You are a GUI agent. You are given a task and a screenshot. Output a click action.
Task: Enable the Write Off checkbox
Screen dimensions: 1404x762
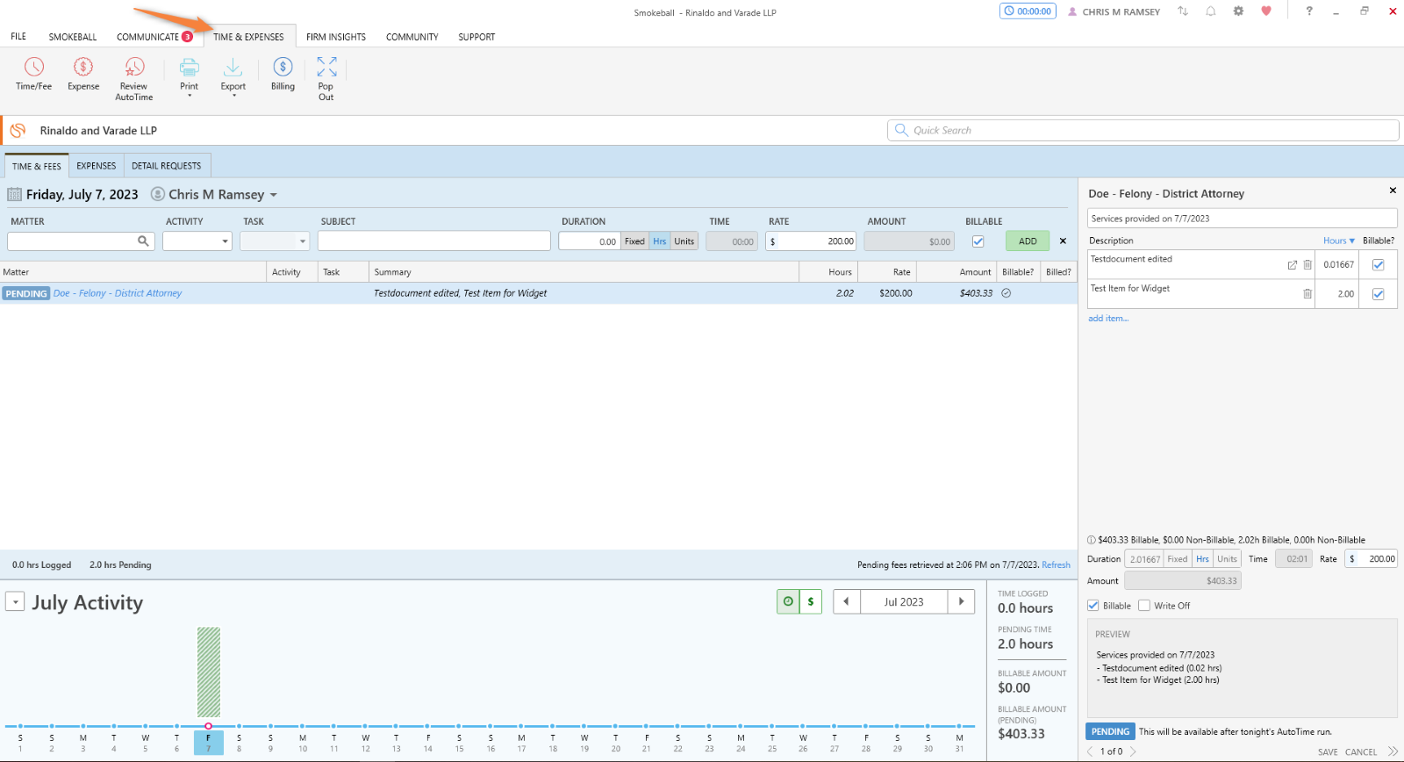tap(1144, 606)
